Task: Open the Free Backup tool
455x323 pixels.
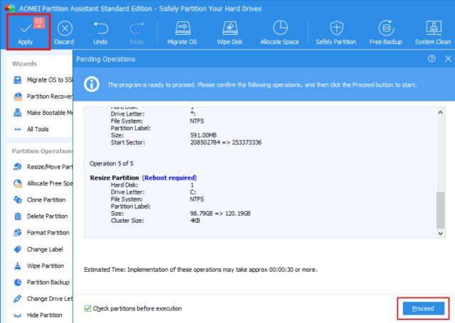Action: pyautogui.click(x=387, y=31)
